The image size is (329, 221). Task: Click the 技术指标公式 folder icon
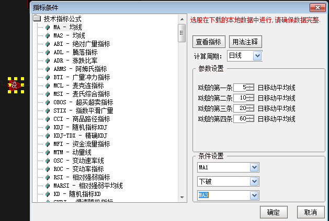(37, 19)
